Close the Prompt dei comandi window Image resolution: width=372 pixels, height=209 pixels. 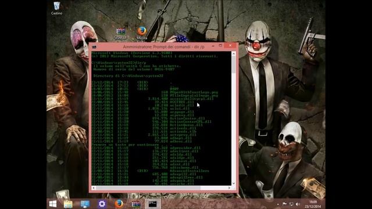pos(230,45)
